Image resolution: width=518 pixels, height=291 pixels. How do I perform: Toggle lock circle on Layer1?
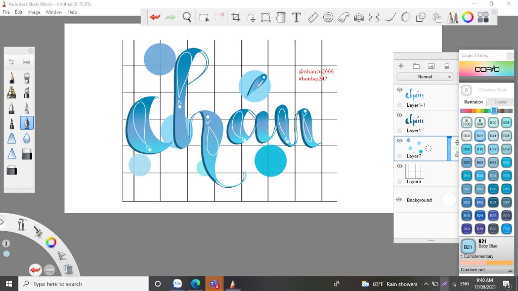pos(400,131)
